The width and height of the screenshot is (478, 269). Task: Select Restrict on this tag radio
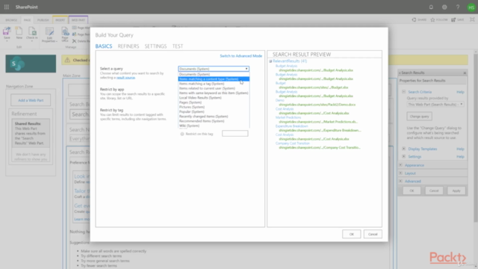click(182, 134)
